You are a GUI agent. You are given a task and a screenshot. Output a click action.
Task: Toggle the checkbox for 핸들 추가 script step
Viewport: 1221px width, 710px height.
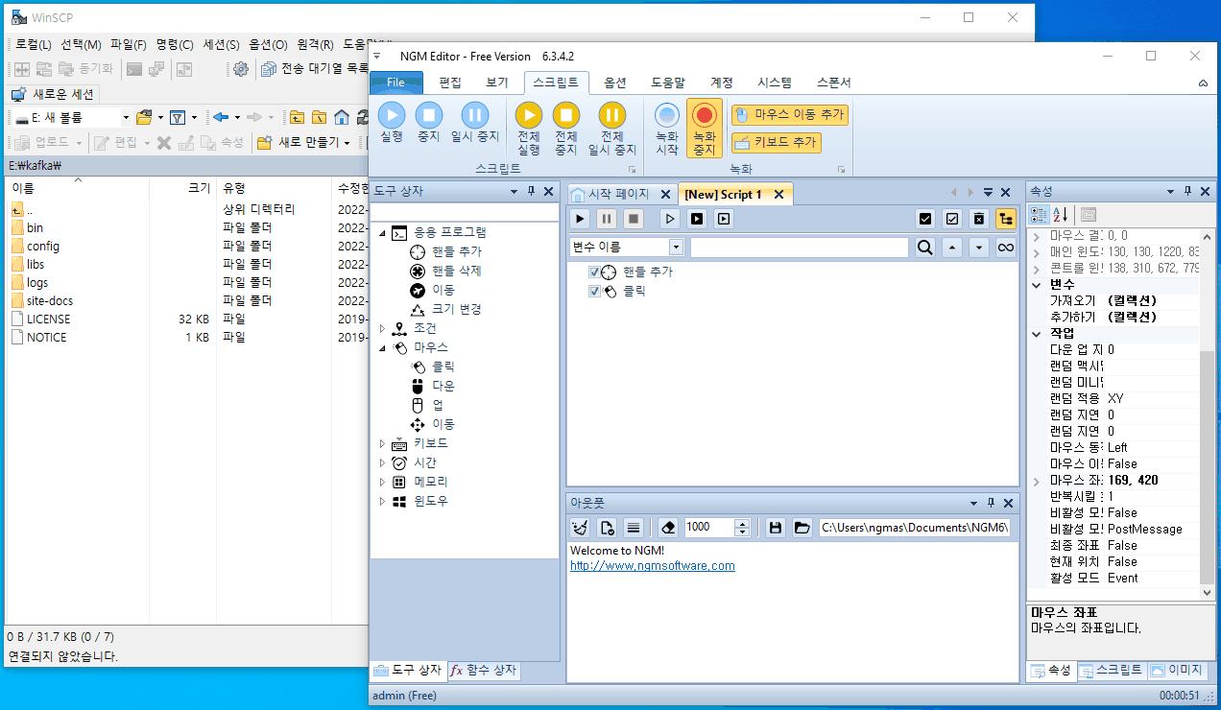595,272
